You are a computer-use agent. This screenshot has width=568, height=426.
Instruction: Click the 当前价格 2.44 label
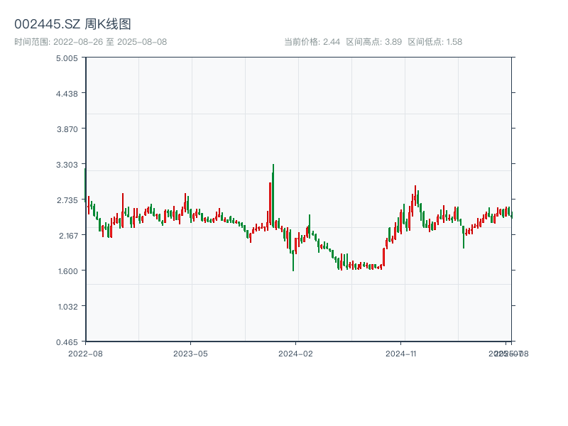point(312,42)
